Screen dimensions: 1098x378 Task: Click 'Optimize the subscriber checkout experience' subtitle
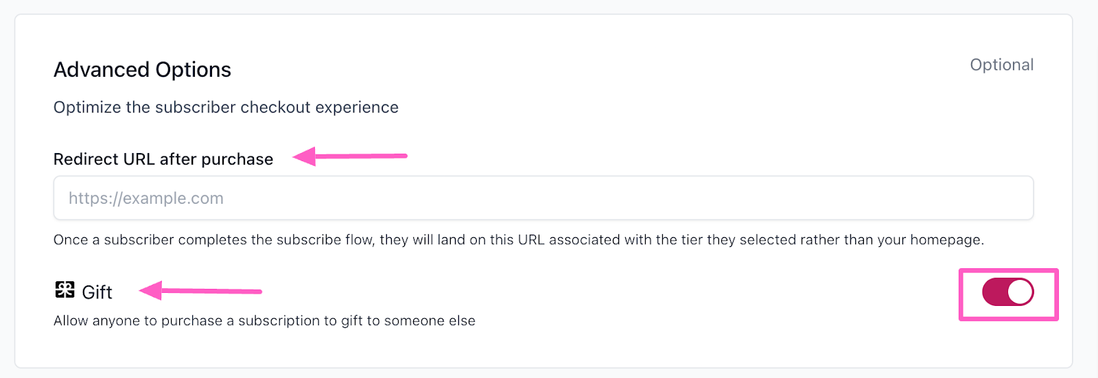226,108
